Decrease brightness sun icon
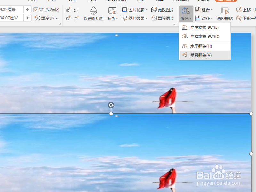The width and height of the screenshot is (256, 192). click(76, 19)
